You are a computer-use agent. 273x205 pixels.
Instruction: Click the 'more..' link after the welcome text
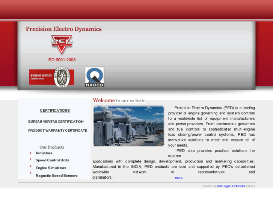pyautogui.click(x=179, y=178)
